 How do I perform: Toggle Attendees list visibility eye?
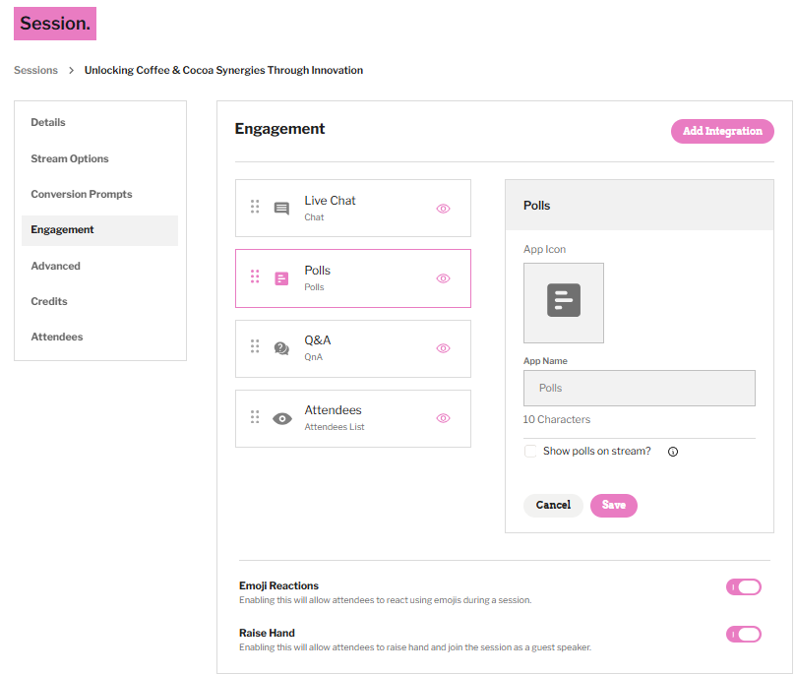[x=443, y=418]
